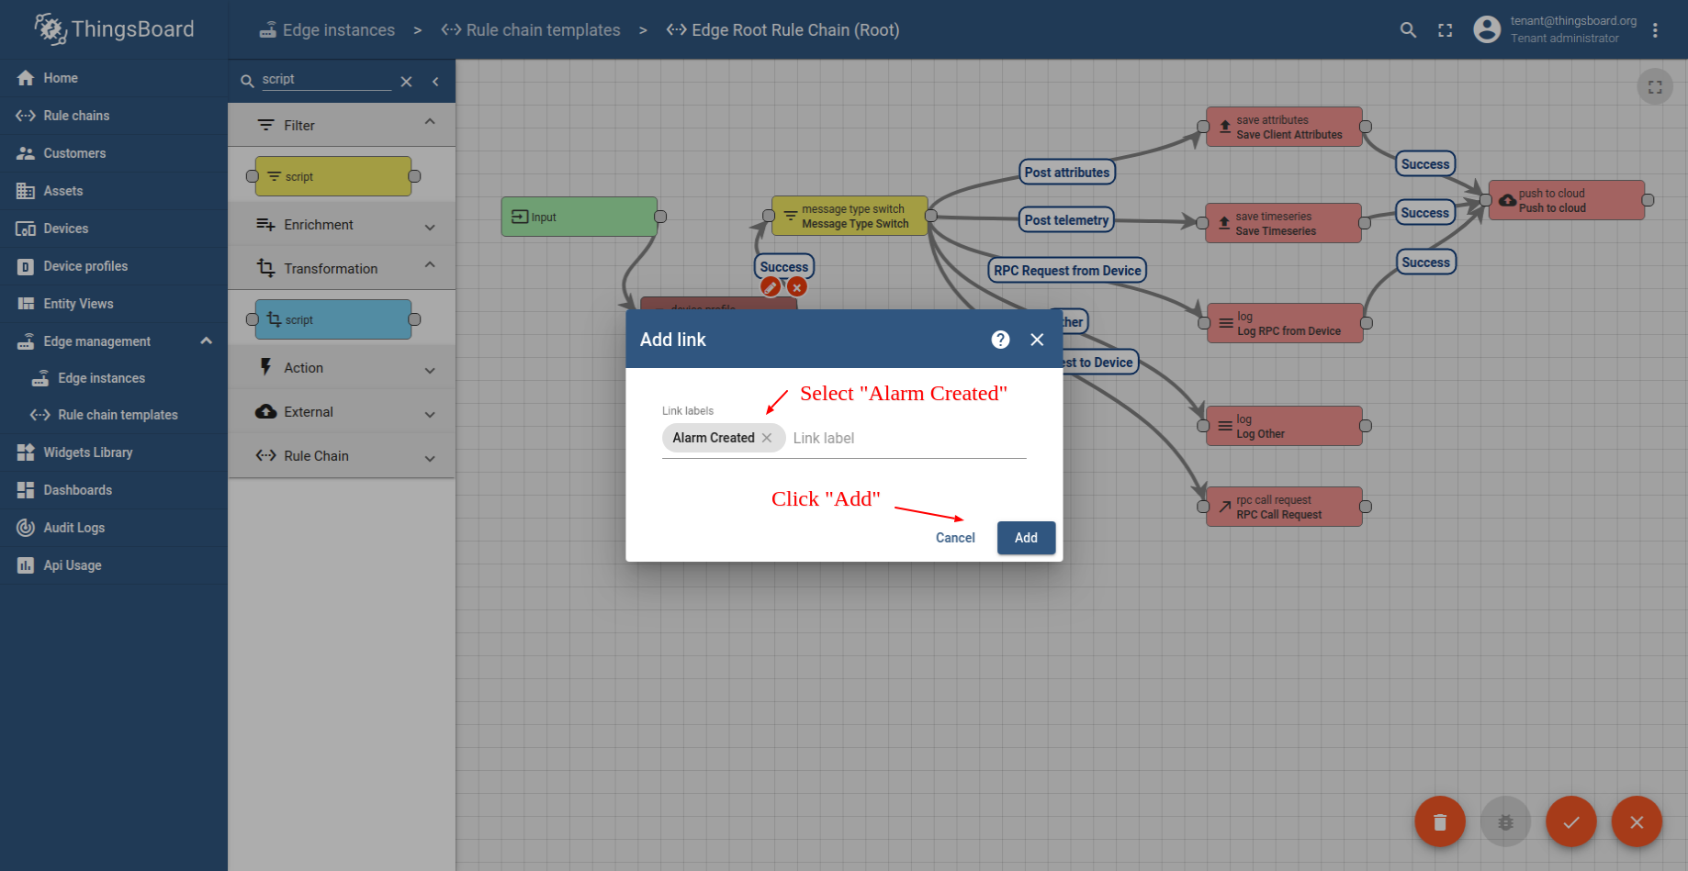Click the red edit link pencil icon

(771, 287)
